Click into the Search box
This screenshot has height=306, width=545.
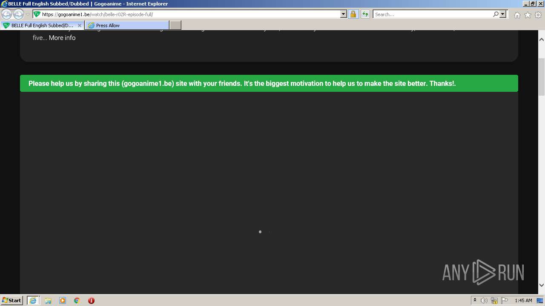pyautogui.click(x=433, y=14)
